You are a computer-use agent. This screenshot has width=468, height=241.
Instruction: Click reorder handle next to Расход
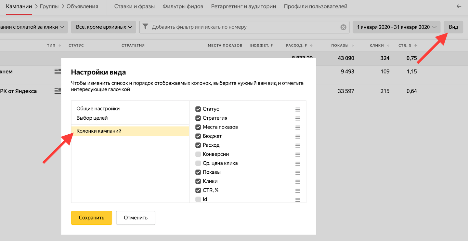point(298,145)
